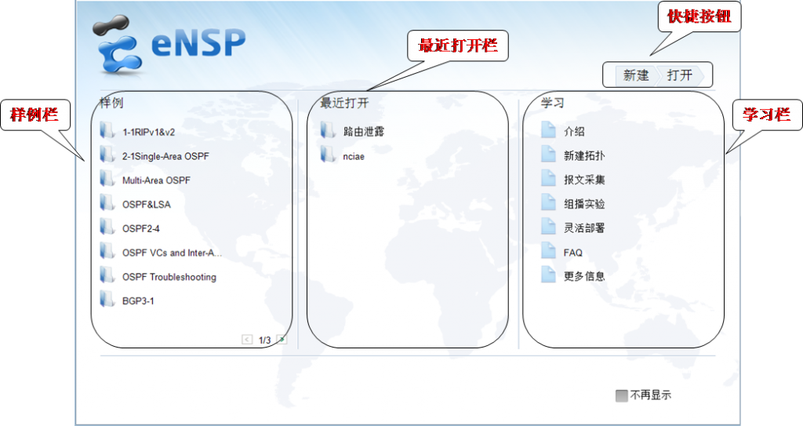Click folder icon beside 1-1RIPv1&v2 sample
The height and width of the screenshot is (426, 803).
coord(107,132)
